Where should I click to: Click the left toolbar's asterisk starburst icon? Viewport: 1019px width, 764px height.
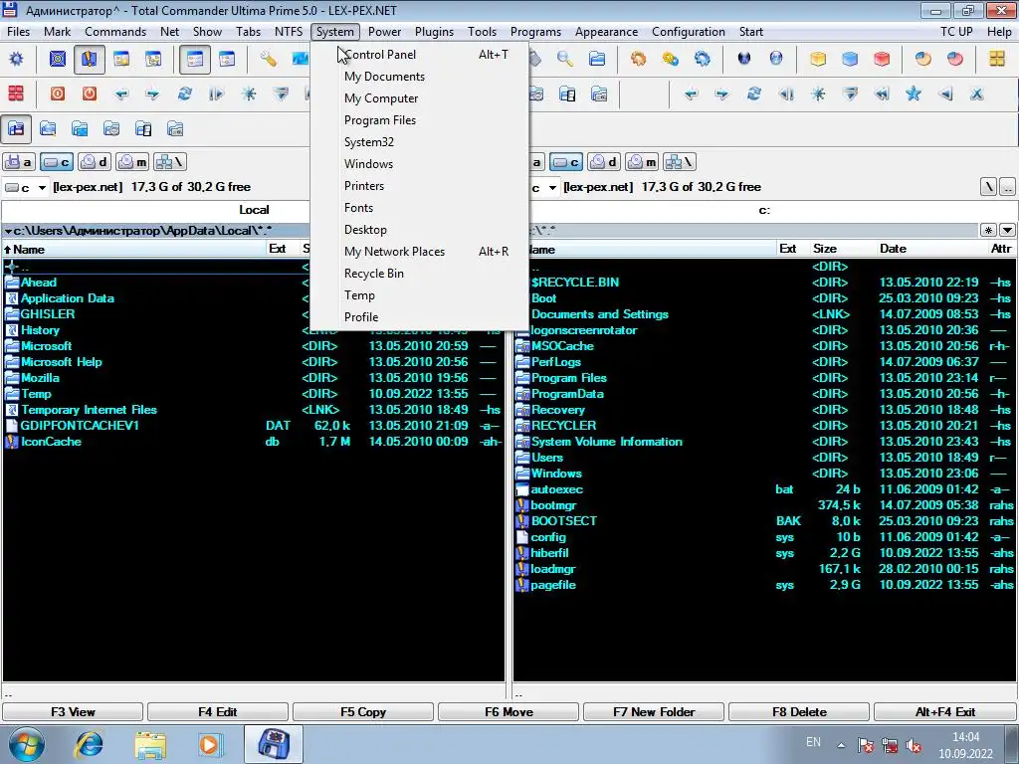coord(248,94)
